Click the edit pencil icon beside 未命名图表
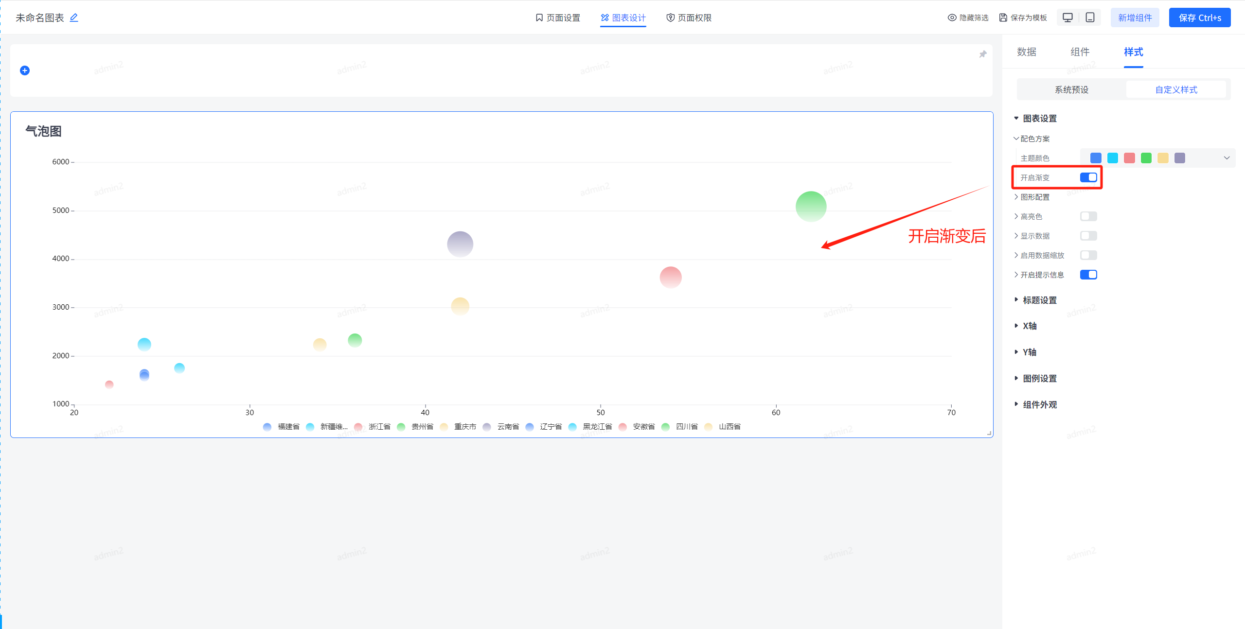The height and width of the screenshot is (629, 1245). coord(74,17)
